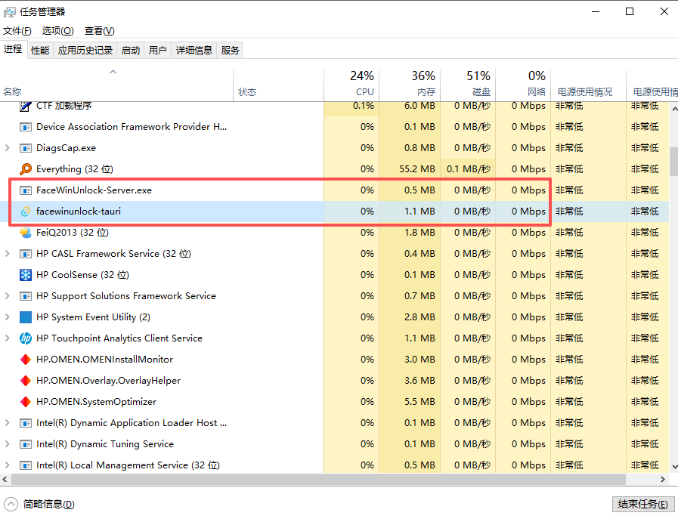Image resolution: width=678 pixels, height=522 pixels.
Task: Switch to the 应用历史记录 tab
Action: 85,51
